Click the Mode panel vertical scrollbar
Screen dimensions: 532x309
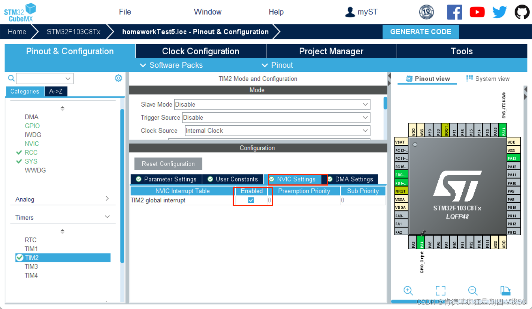[385, 103]
